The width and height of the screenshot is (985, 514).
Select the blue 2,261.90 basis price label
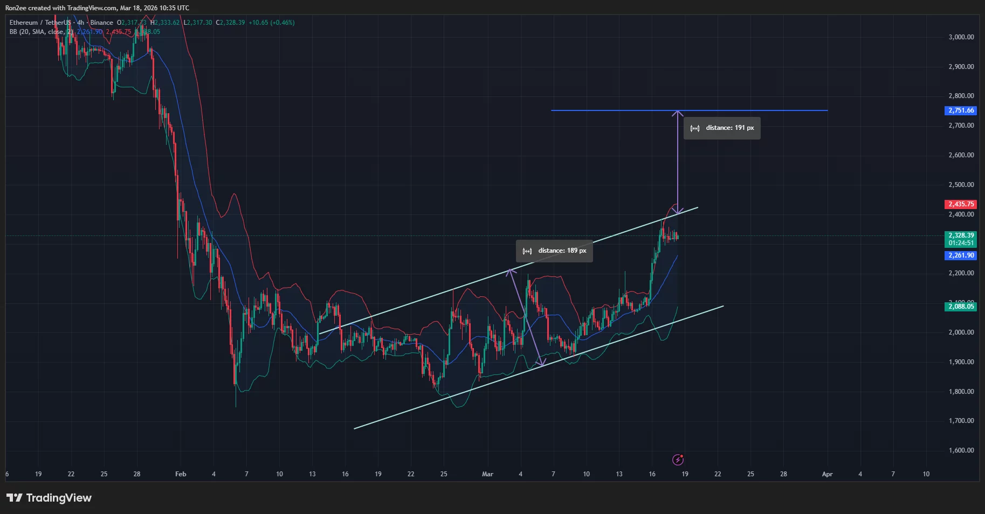pyautogui.click(x=961, y=256)
